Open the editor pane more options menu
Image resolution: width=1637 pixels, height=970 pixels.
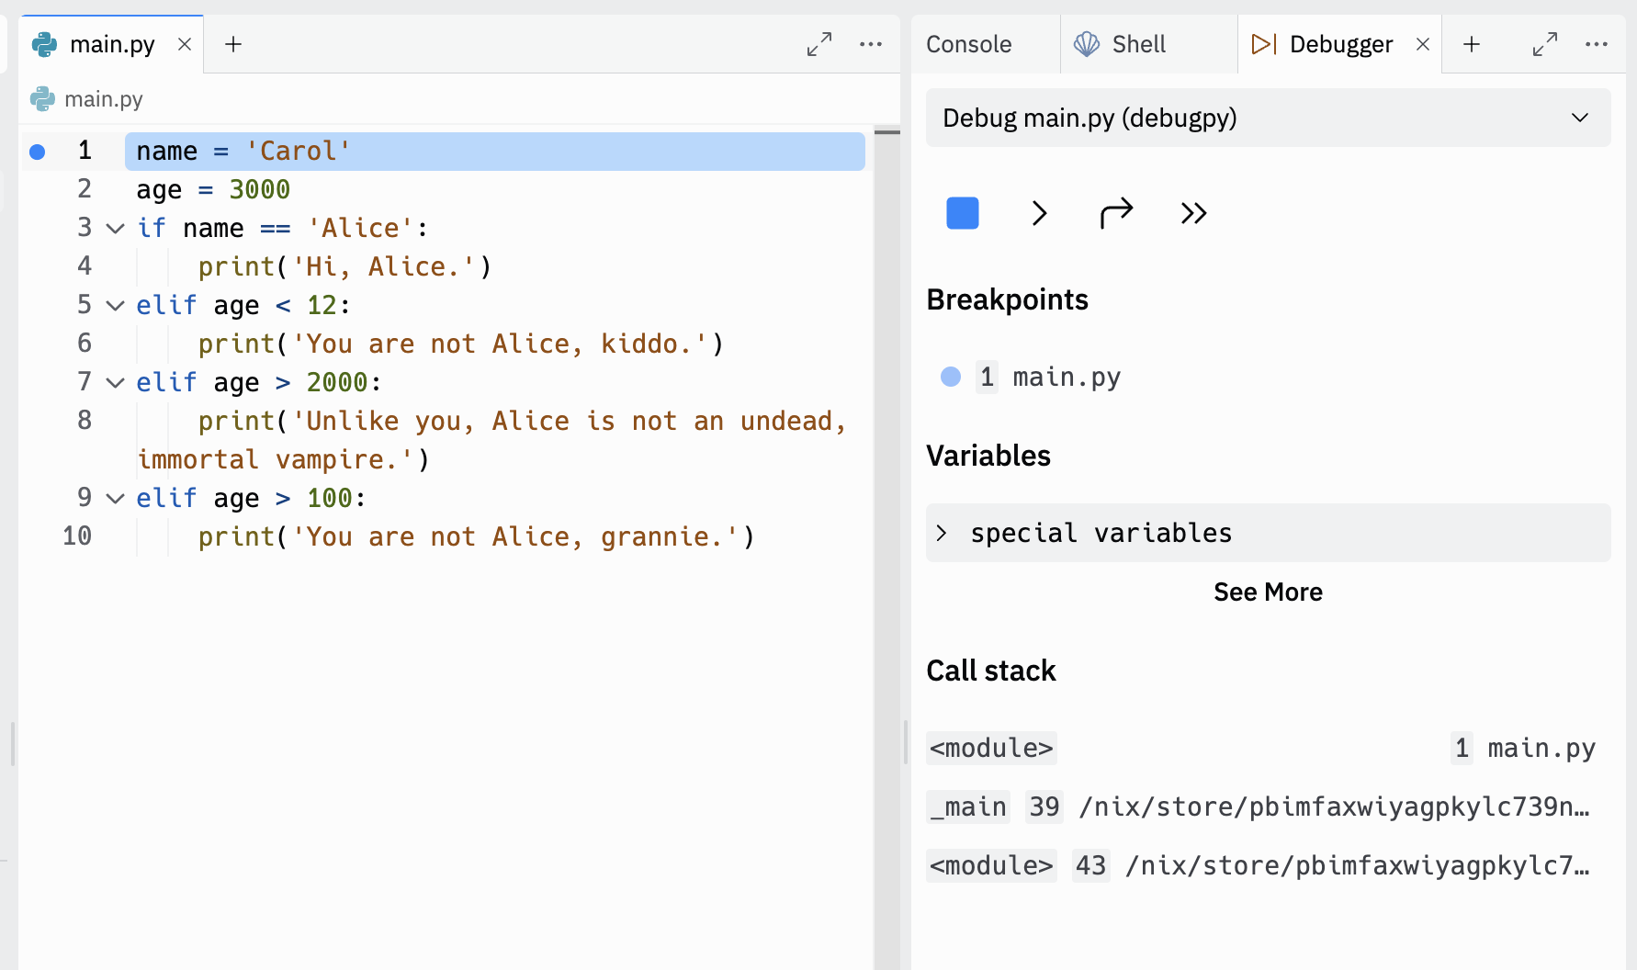pos(871,44)
